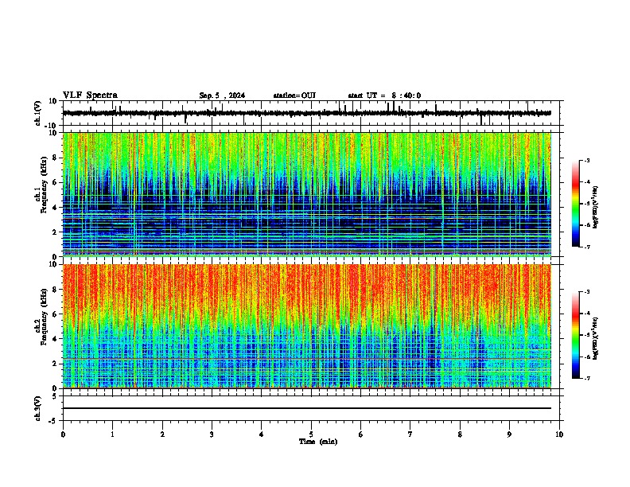
Task: Click the "6" kHz tick on ch.2 spectrogram
Action: point(55,314)
